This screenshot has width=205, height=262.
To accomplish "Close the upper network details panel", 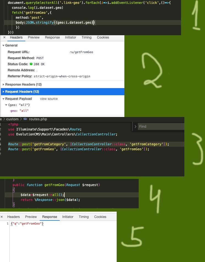I will (x=4, y=37).
